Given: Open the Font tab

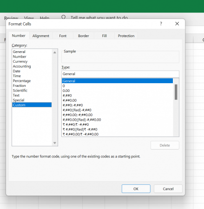Looking at the screenshot, I should (x=63, y=36).
